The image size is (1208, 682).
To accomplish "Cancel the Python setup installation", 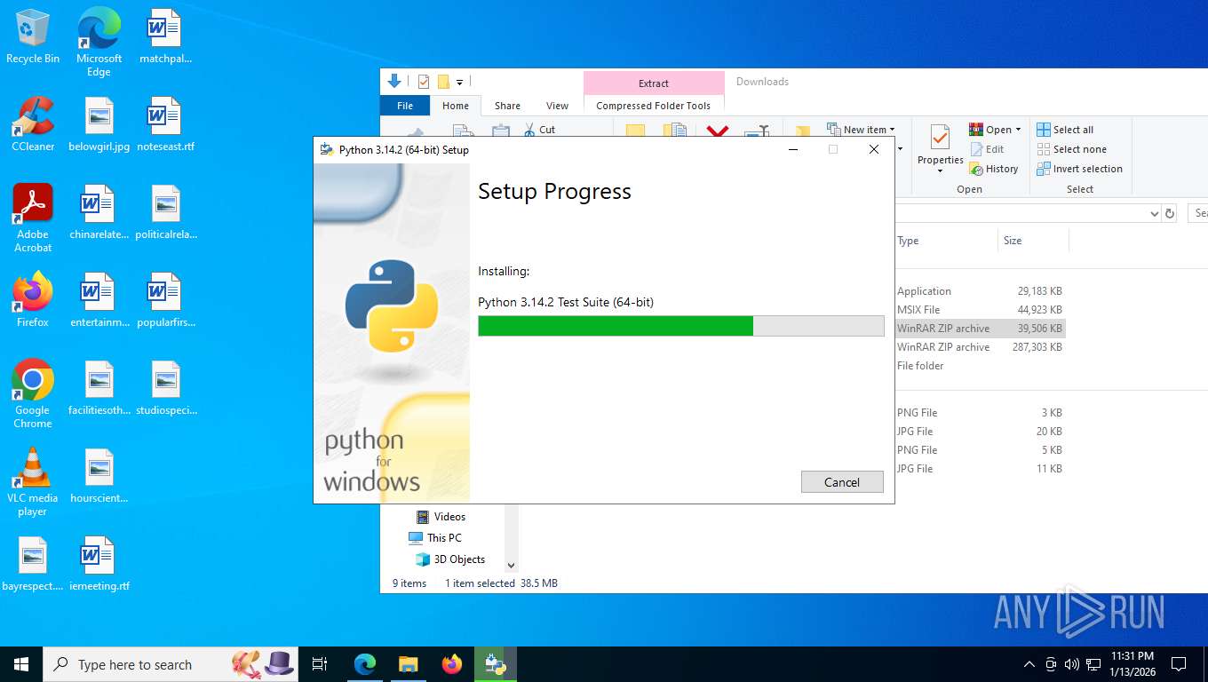I will 842,482.
